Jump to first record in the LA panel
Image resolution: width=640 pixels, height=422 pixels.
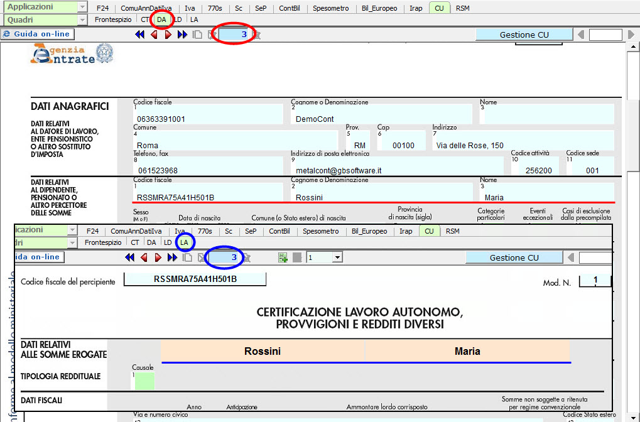coord(130,257)
